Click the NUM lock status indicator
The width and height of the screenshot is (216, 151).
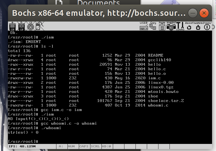click(73, 146)
